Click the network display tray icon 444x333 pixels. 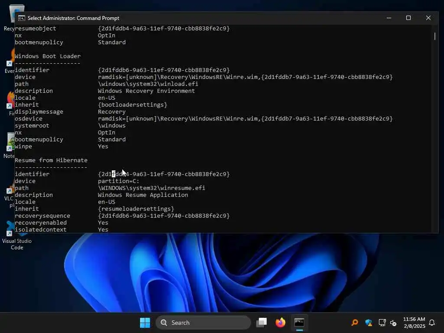pos(382,323)
